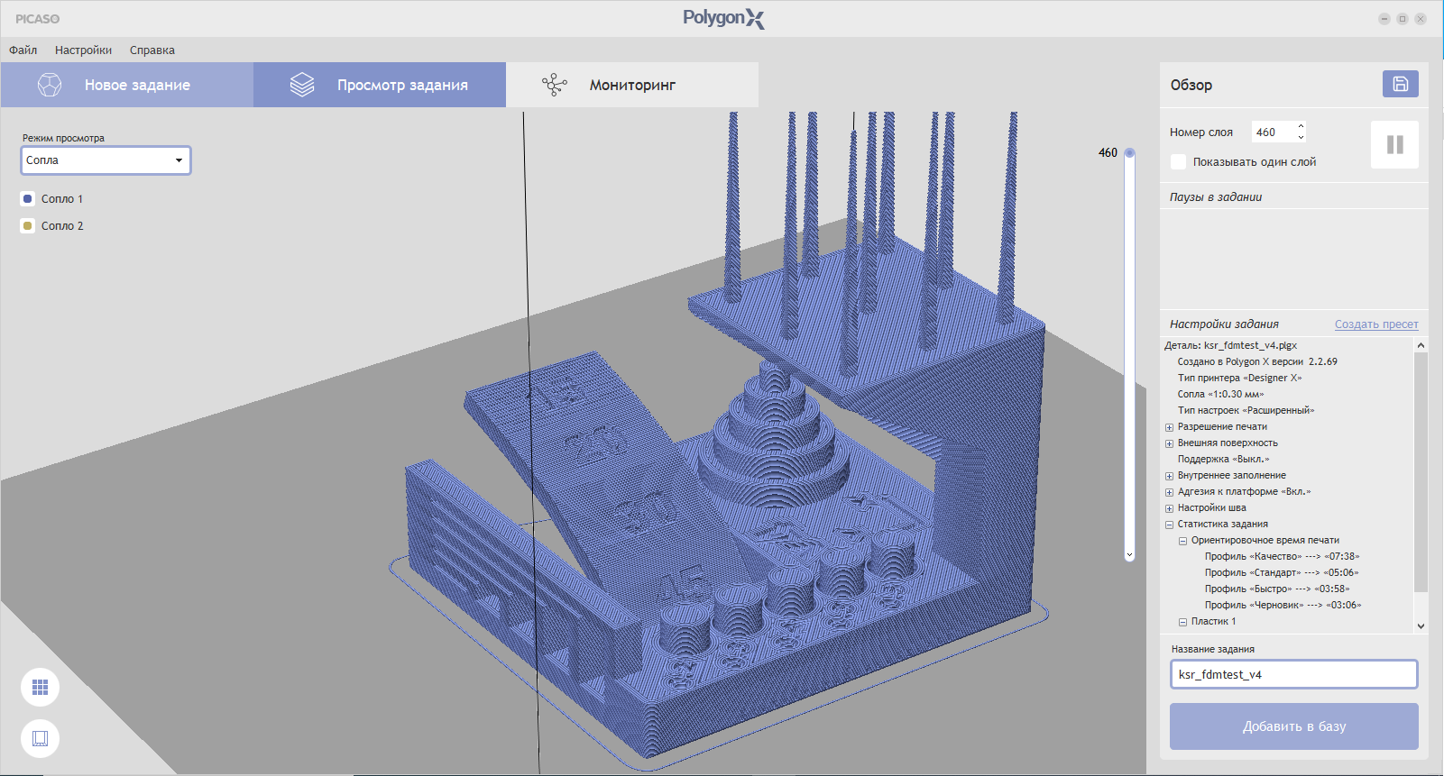Switch to Просмотр задания tab
Viewport: 1444px width, 776px height.
tap(380, 85)
